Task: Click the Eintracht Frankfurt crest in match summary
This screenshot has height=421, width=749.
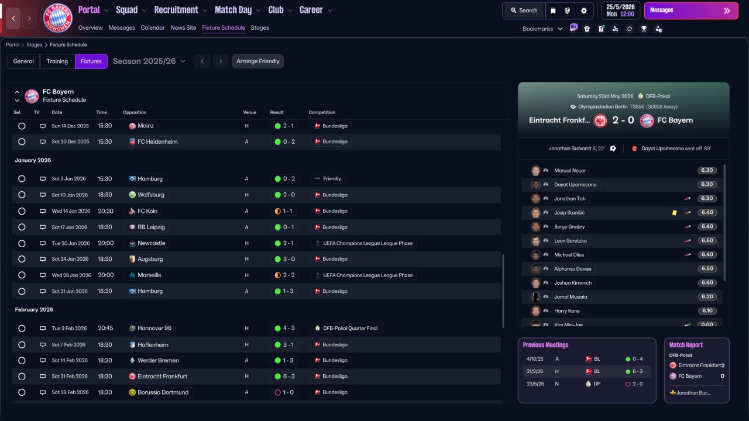Action: click(x=600, y=120)
